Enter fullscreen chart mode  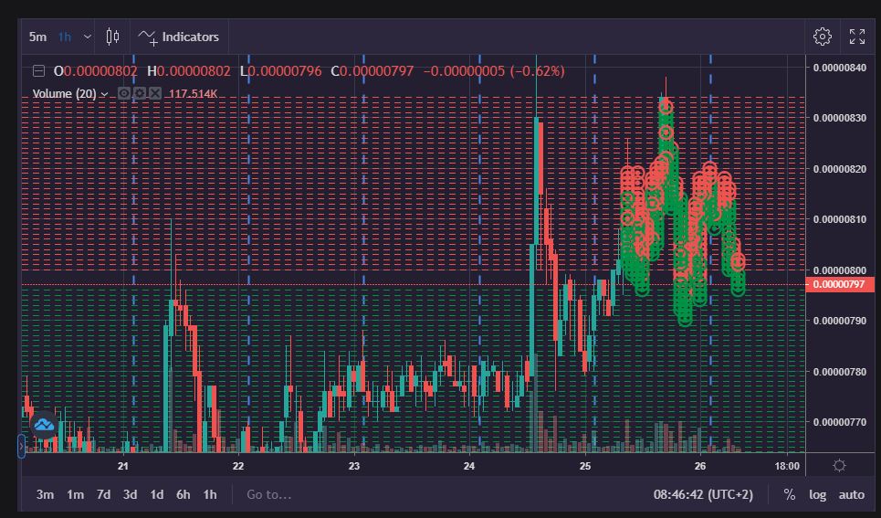pyautogui.click(x=857, y=37)
